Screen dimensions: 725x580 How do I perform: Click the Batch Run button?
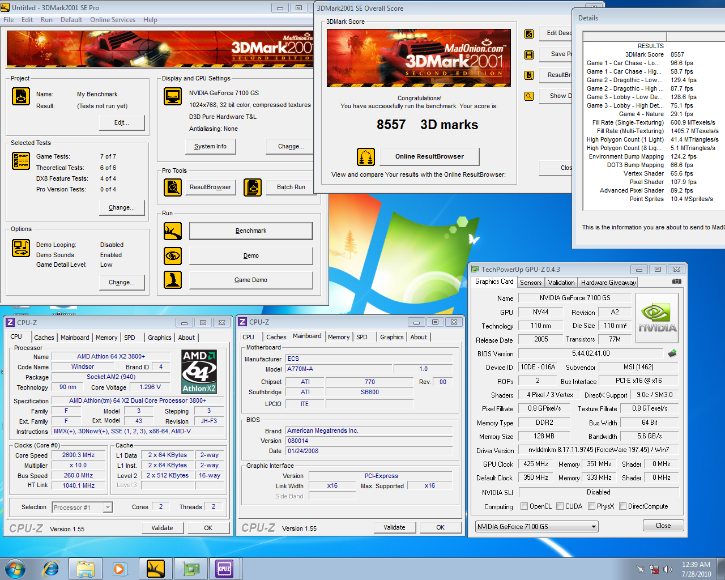pyautogui.click(x=291, y=187)
